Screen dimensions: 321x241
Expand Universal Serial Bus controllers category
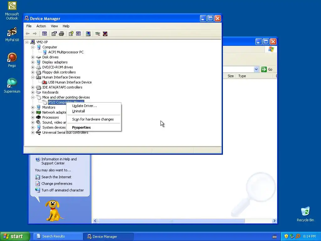[x=33, y=132]
